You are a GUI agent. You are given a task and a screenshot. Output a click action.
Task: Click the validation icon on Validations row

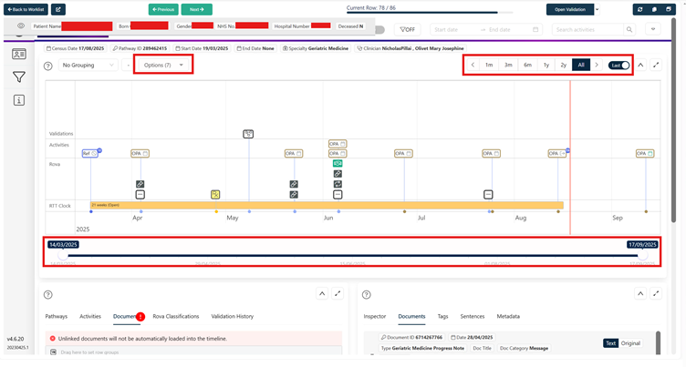coord(248,134)
